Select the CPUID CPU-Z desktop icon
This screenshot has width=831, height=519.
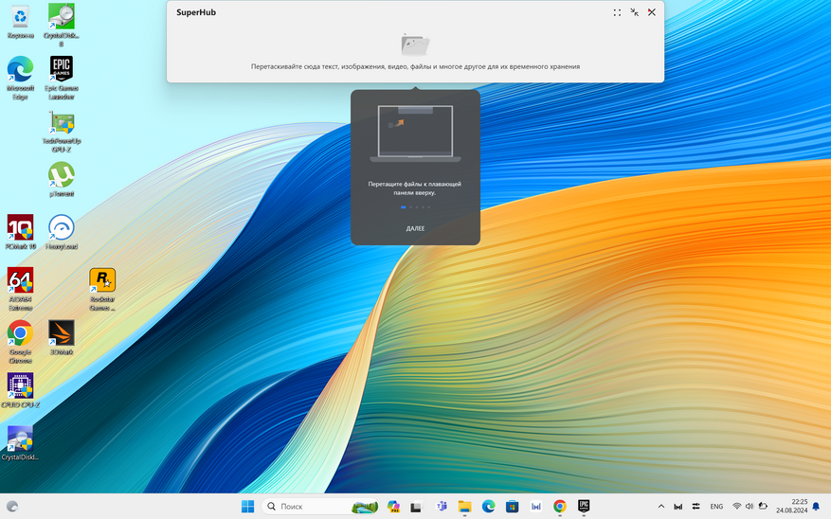(x=20, y=386)
